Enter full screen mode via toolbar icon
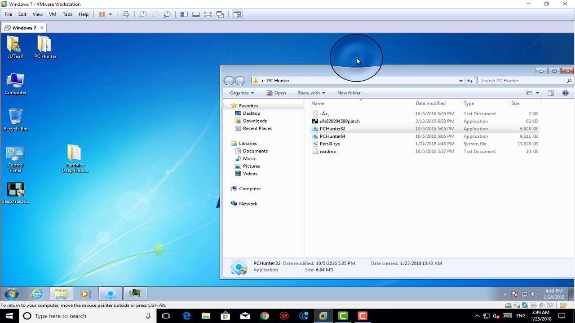575x323 pixels. pos(208,14)
